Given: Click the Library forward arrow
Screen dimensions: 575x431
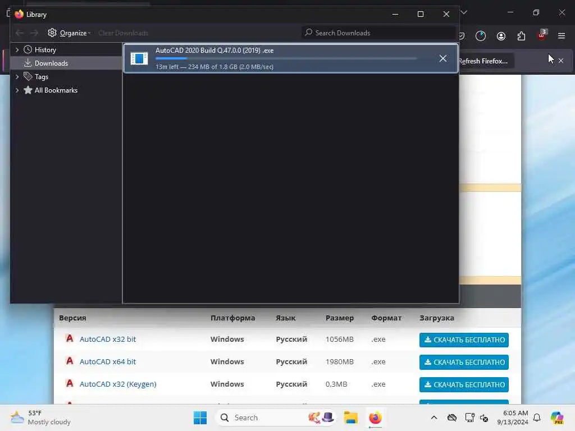Looking at the screenshot, I should (34, 33).
